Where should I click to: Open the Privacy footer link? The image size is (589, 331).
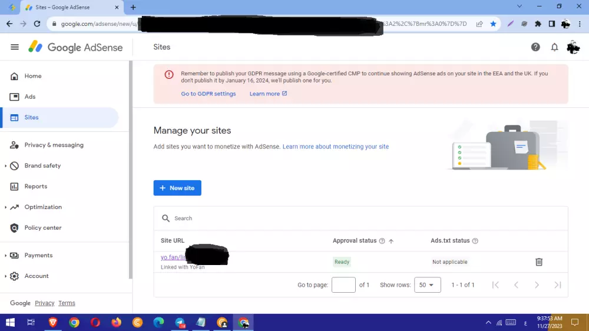[45, 303]
